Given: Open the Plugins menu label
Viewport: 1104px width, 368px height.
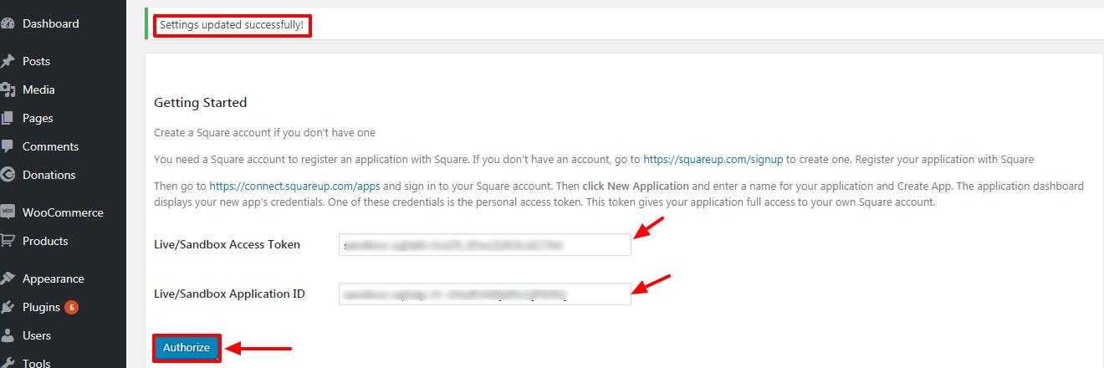Looking at the screenshot, I should coord(41,307).
